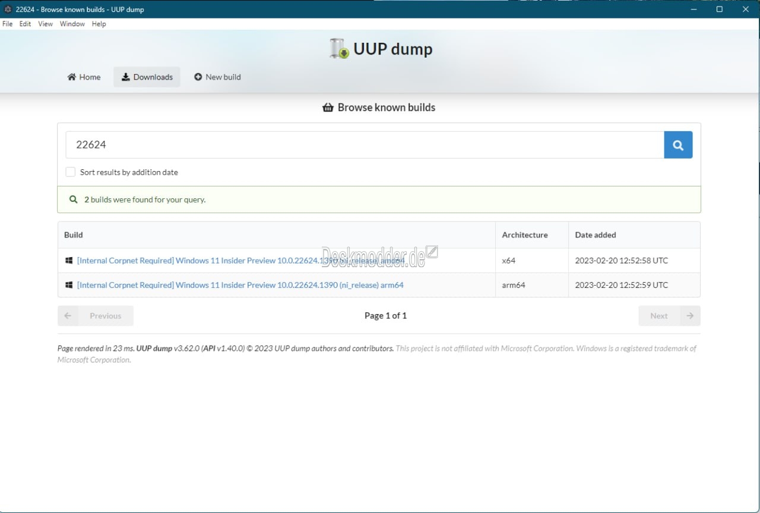Click the Windows icon in the arm64 build row

pos(69,285)
